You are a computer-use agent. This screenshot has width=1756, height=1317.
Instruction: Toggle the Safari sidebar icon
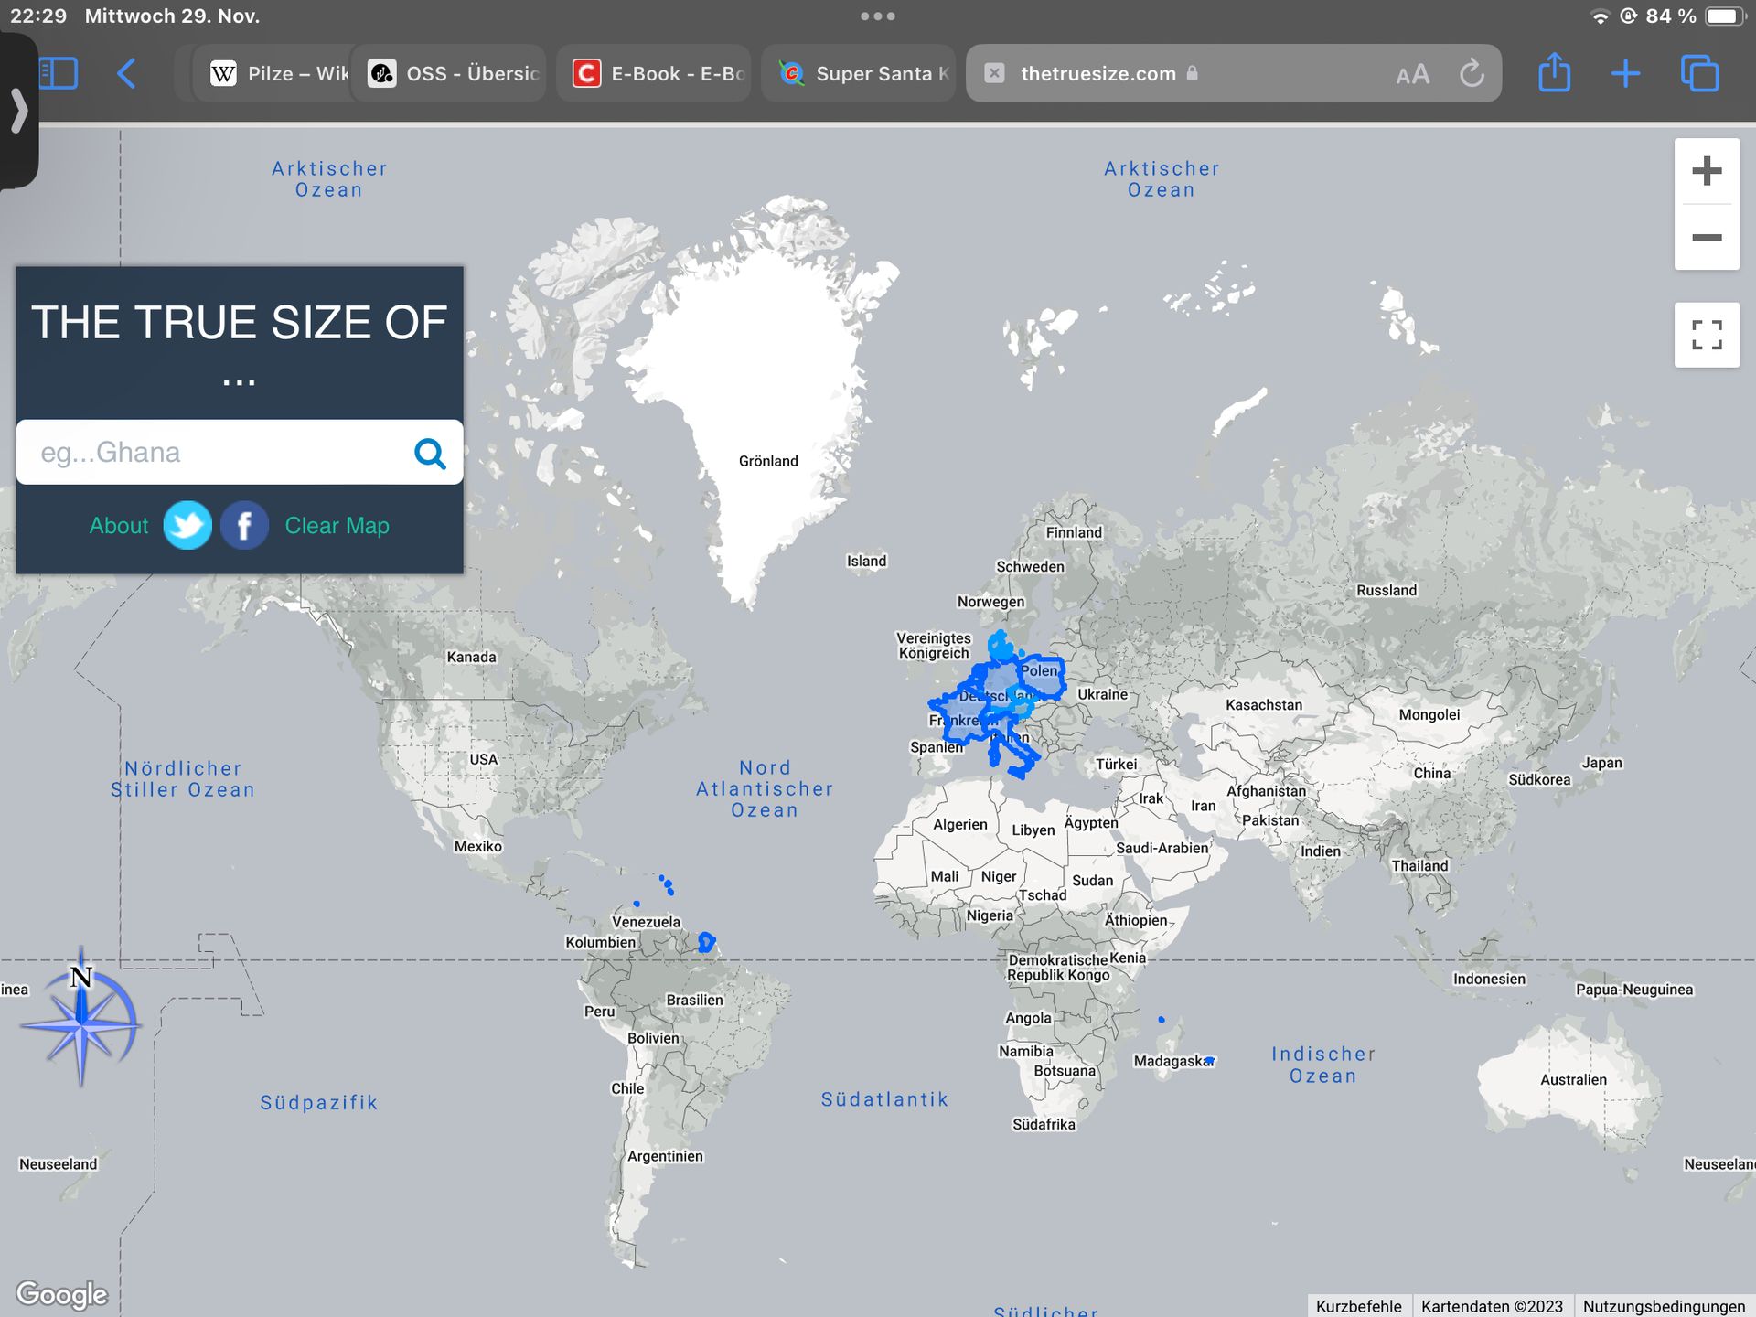point(59,73)
